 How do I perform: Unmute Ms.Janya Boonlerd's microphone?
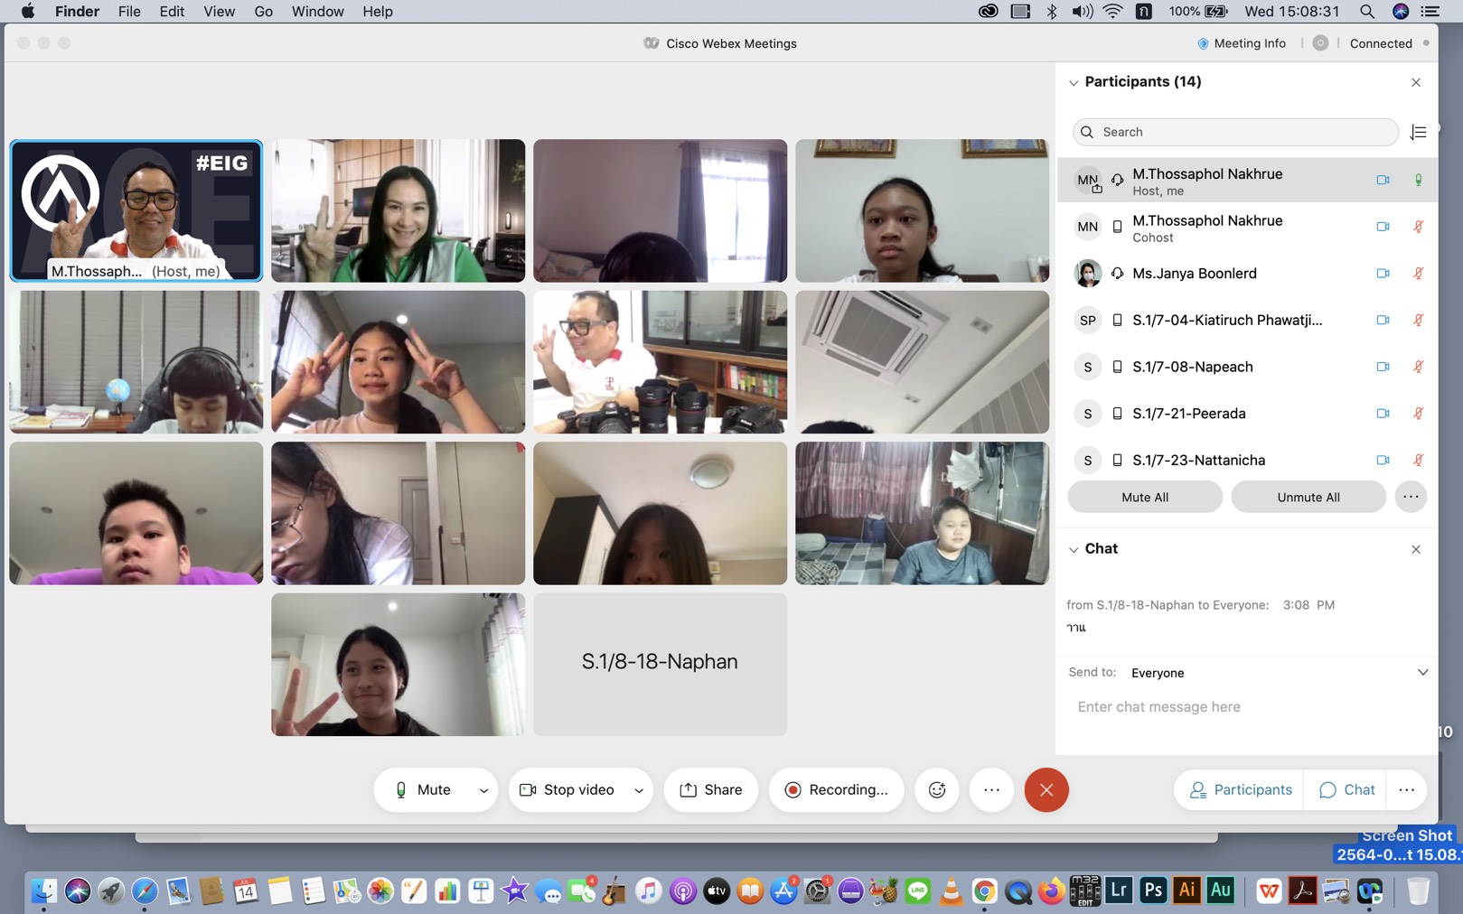[1418, 273]
